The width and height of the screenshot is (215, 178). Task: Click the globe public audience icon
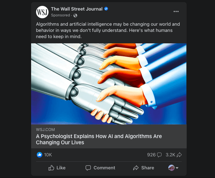(x=75, y=15)
